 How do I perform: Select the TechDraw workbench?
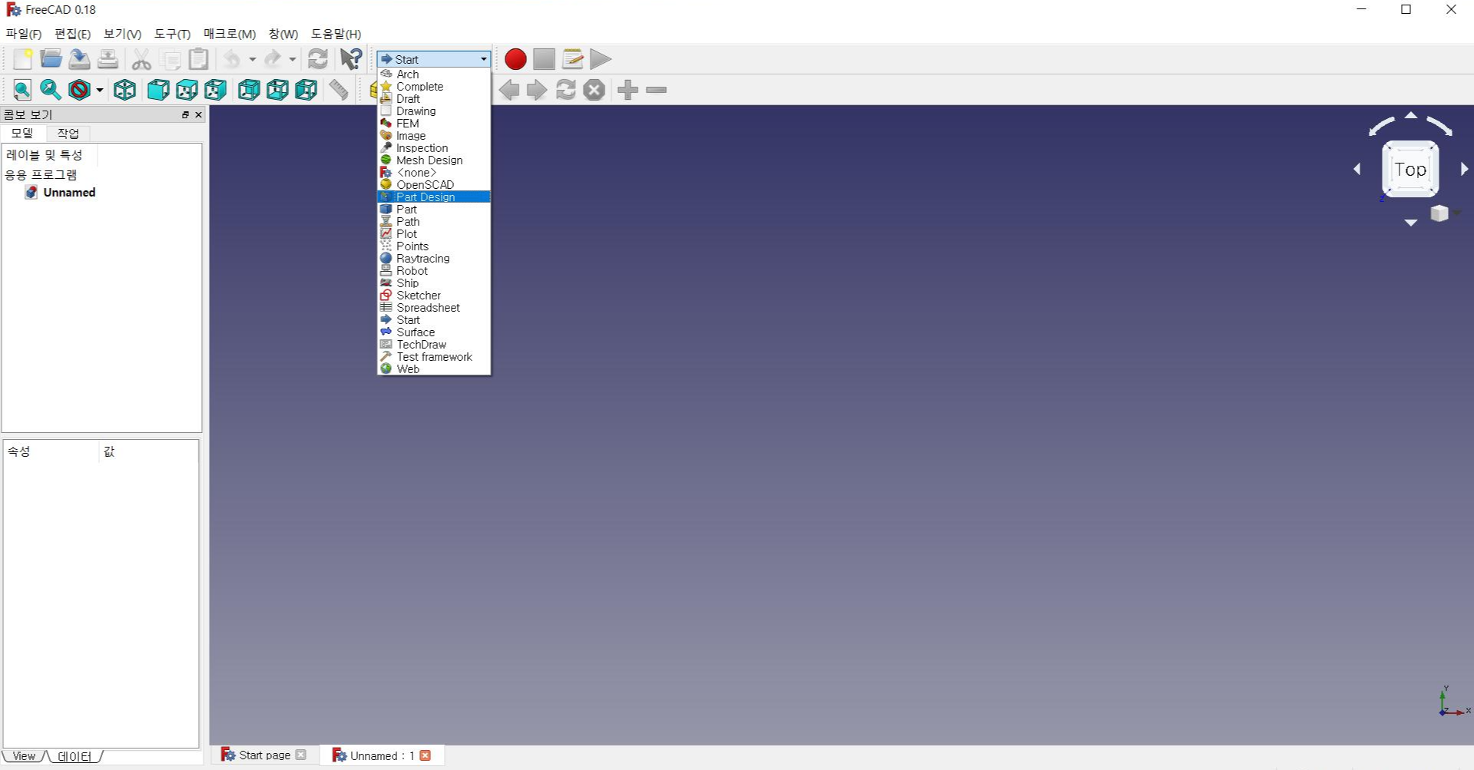(434, 345)
